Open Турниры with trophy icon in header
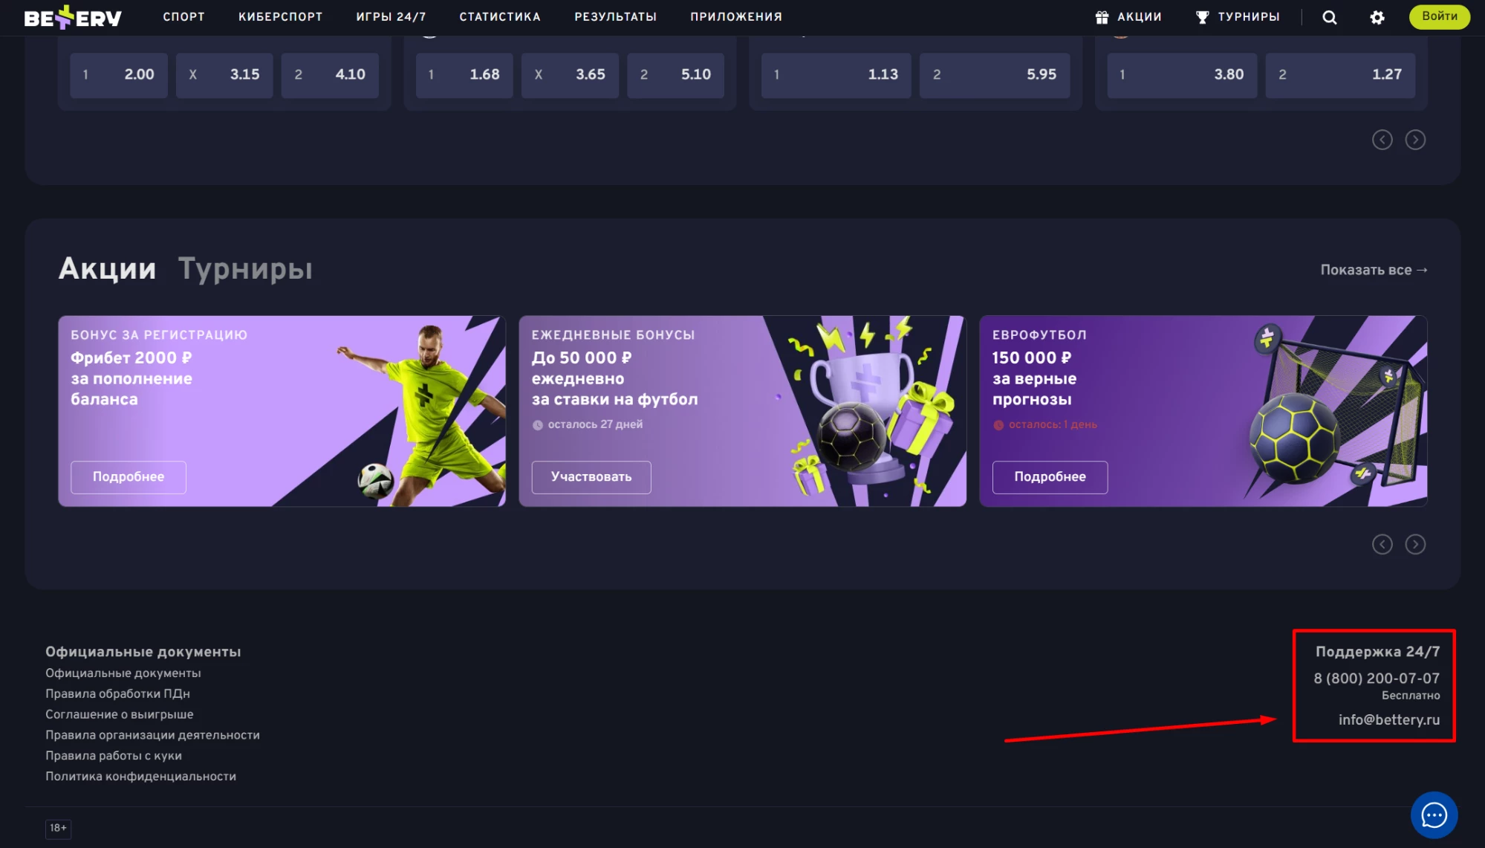The image size is (1485, 848). pyautogui.click(x=1237, y=17)
